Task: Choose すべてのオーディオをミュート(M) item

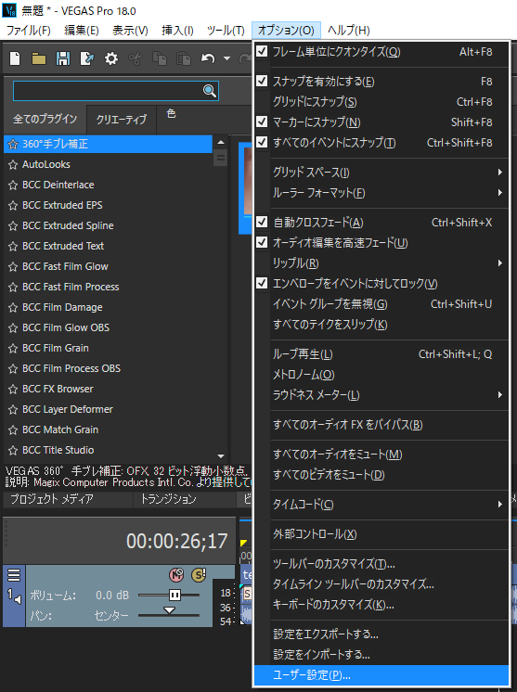Action: (381, 455)
